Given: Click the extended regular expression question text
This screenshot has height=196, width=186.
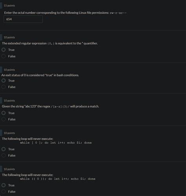Looking at the screenshot, I should (x=50, y=43).
